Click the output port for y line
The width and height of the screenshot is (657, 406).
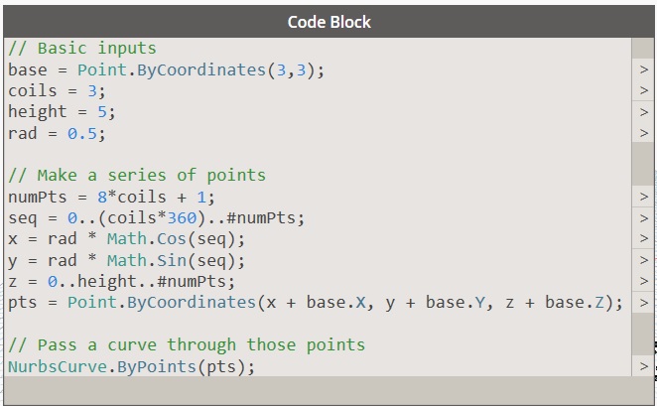pyautogui.click(x=643, y=260)
